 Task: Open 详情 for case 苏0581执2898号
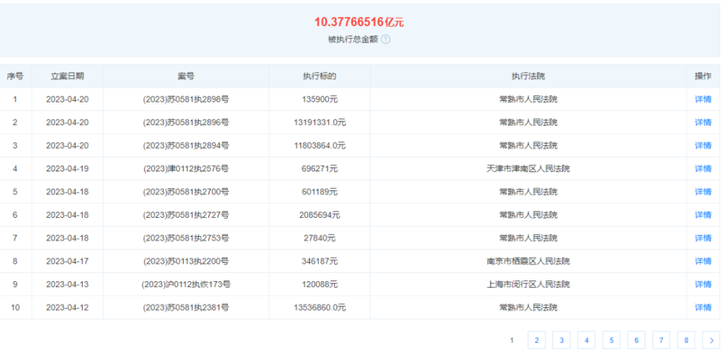703,99
